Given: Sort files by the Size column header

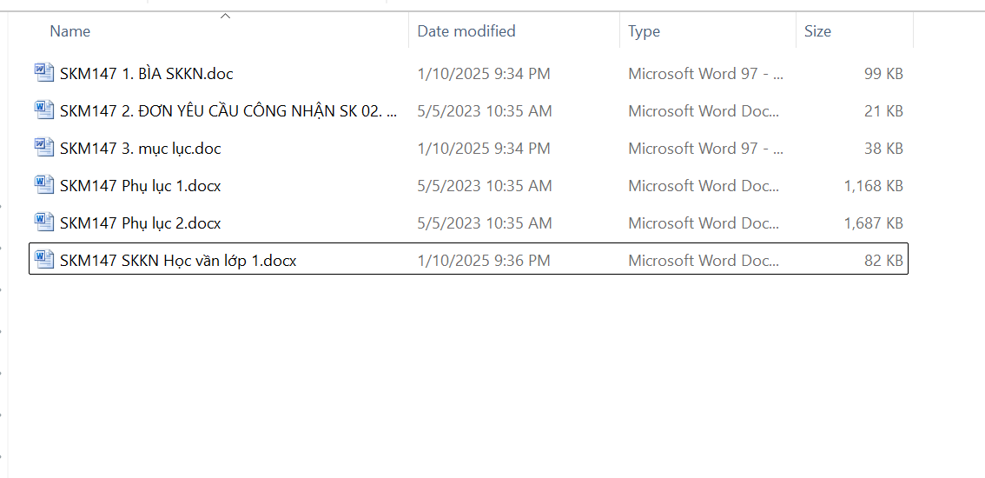Looking at the screenshot, I should [x=817, y=30].
